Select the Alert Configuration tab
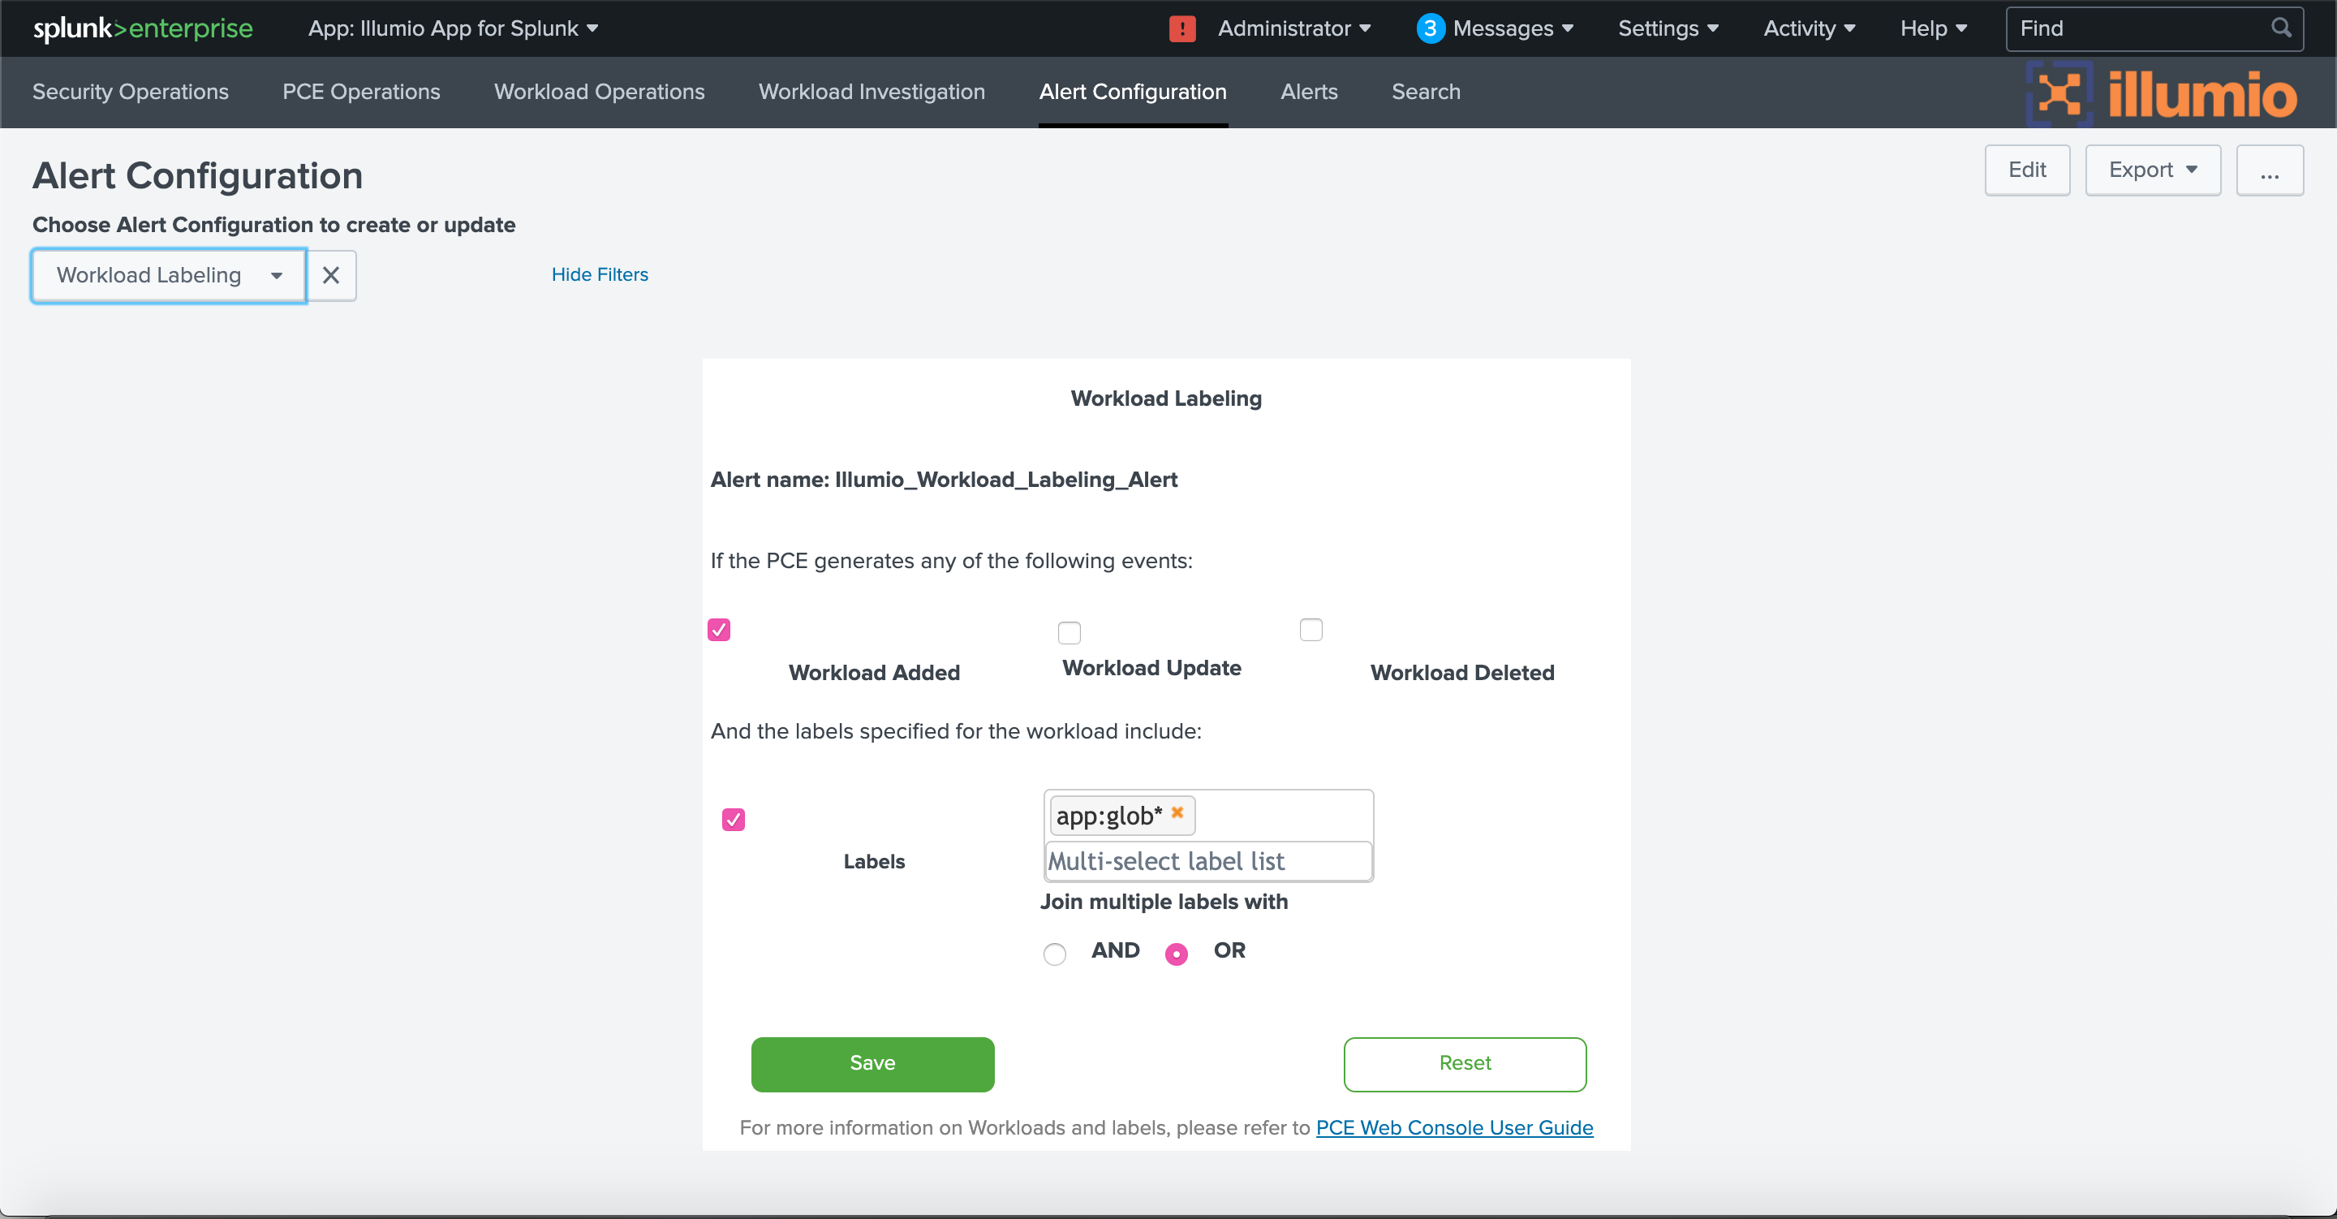This screenshot has width=2337, height=1219. coord(1132,92)
